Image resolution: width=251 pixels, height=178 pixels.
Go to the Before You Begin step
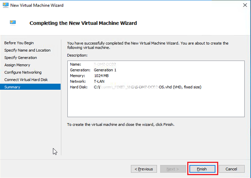pos(19,43)
